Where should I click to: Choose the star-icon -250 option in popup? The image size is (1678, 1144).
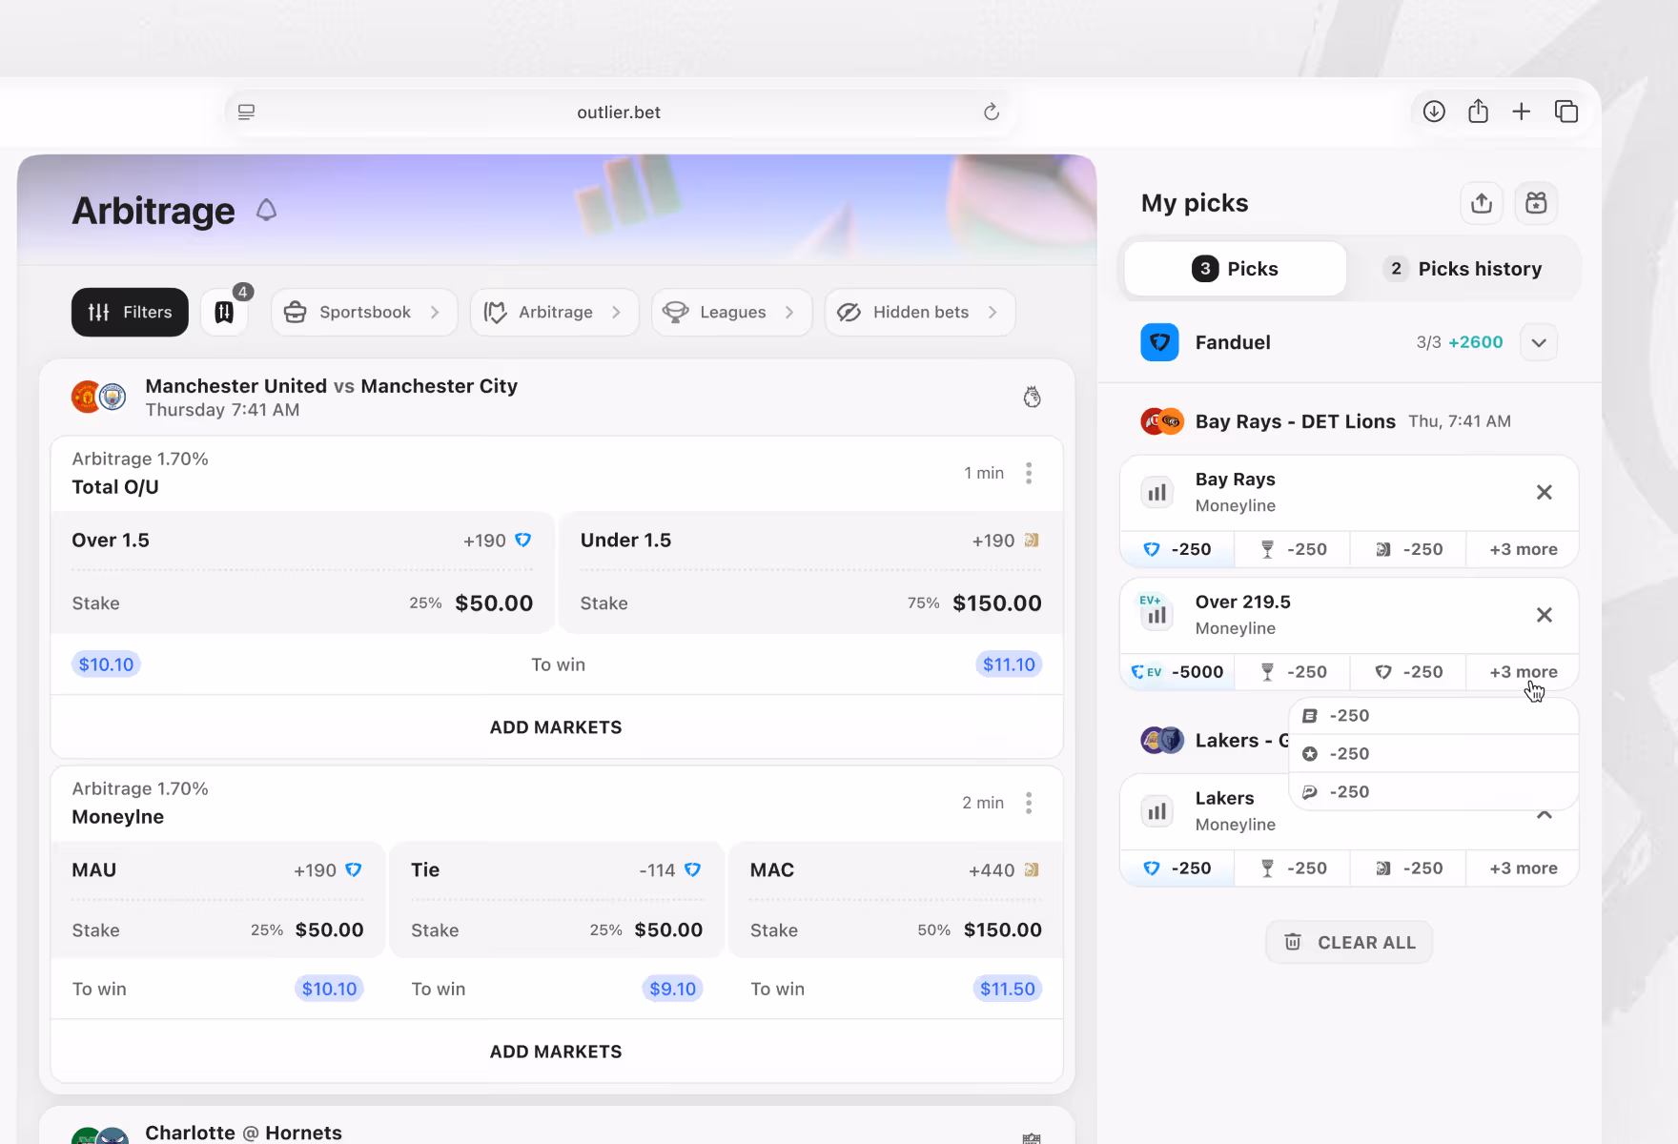pyautogui.click(x=1433, y=754)
